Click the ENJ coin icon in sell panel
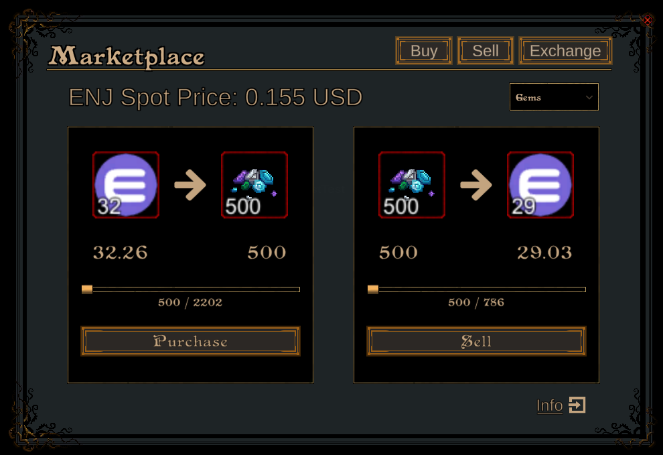 (x=540, y=185)
